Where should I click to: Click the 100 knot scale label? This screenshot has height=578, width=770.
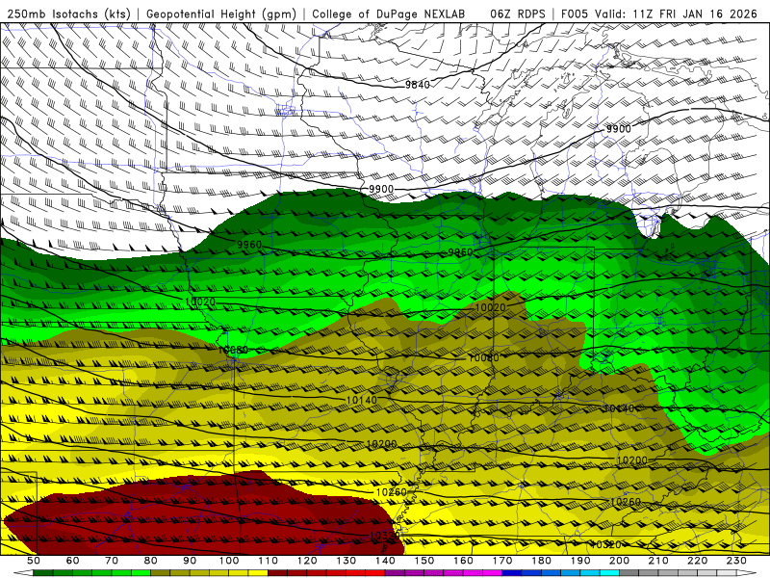[x=229, y=561]
